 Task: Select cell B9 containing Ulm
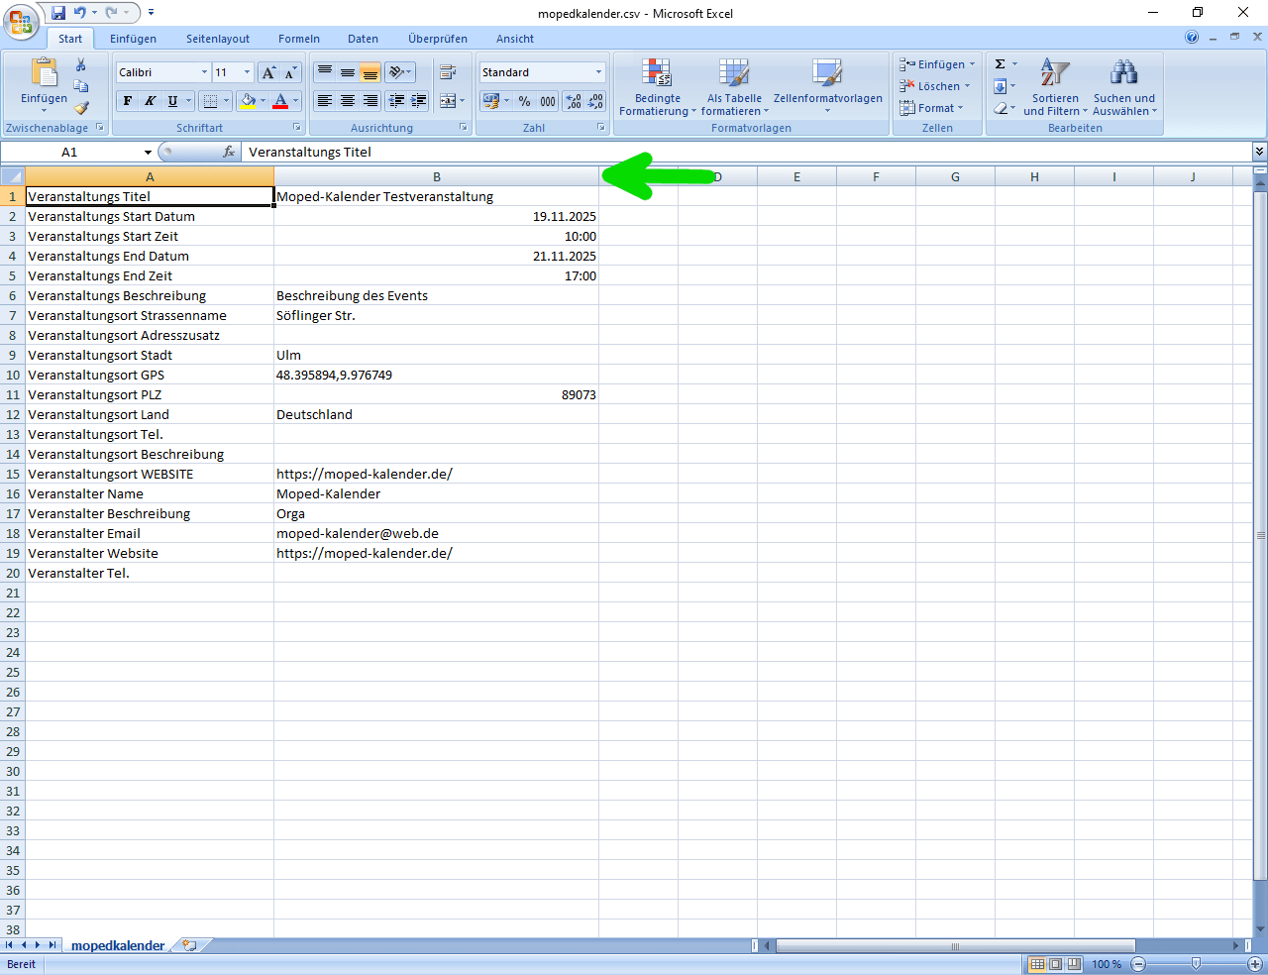pos(436,355)
